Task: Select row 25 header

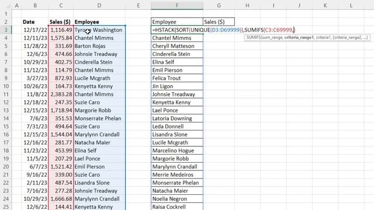Action: (x=6, y=206)
